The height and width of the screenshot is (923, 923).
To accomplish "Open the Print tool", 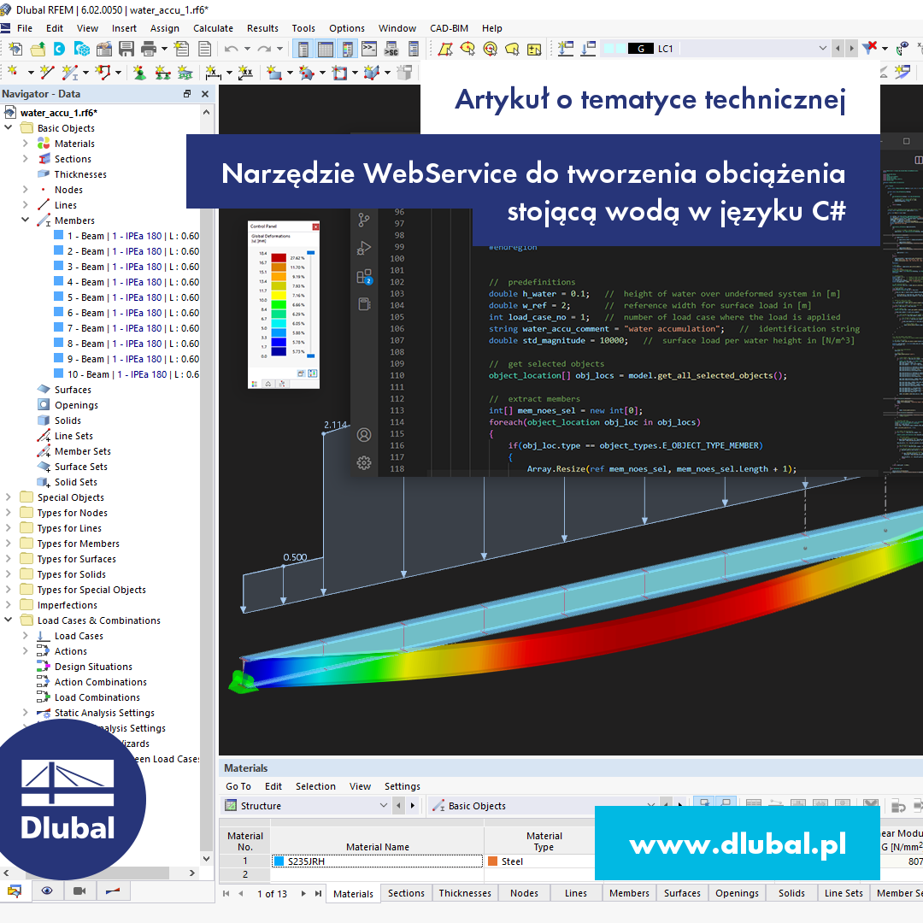I will tap(147, 49).
